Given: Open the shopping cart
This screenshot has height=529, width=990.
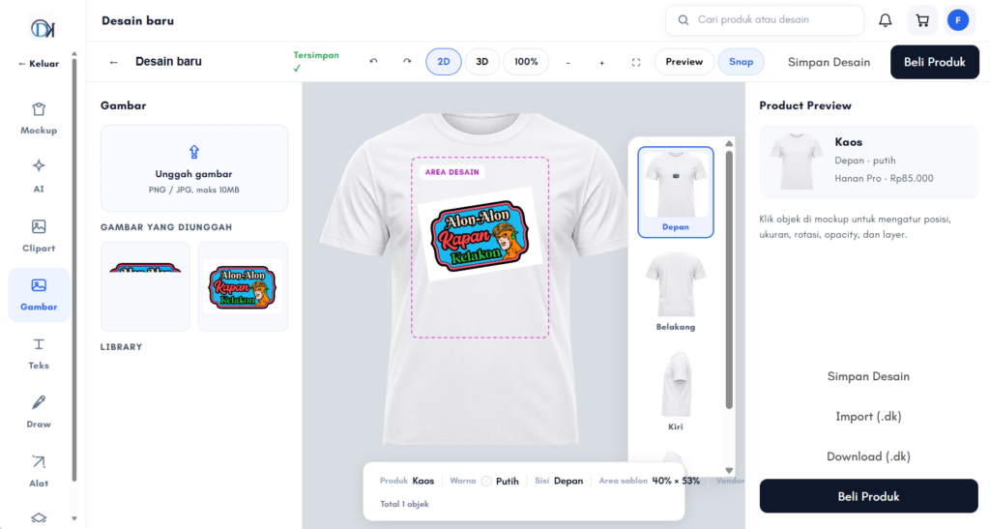Looking at the screenshot, I should tap(921, 20).
